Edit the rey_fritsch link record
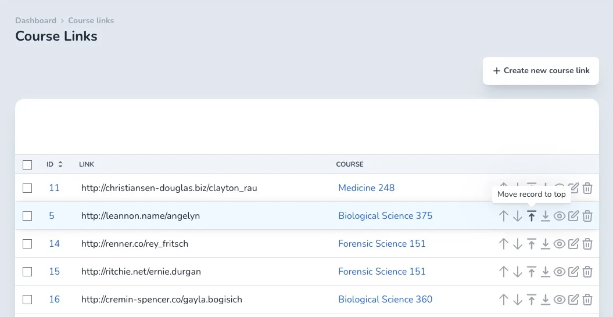Screen dimensions: 613x317 pyautogui.click(x=573, y=244)
